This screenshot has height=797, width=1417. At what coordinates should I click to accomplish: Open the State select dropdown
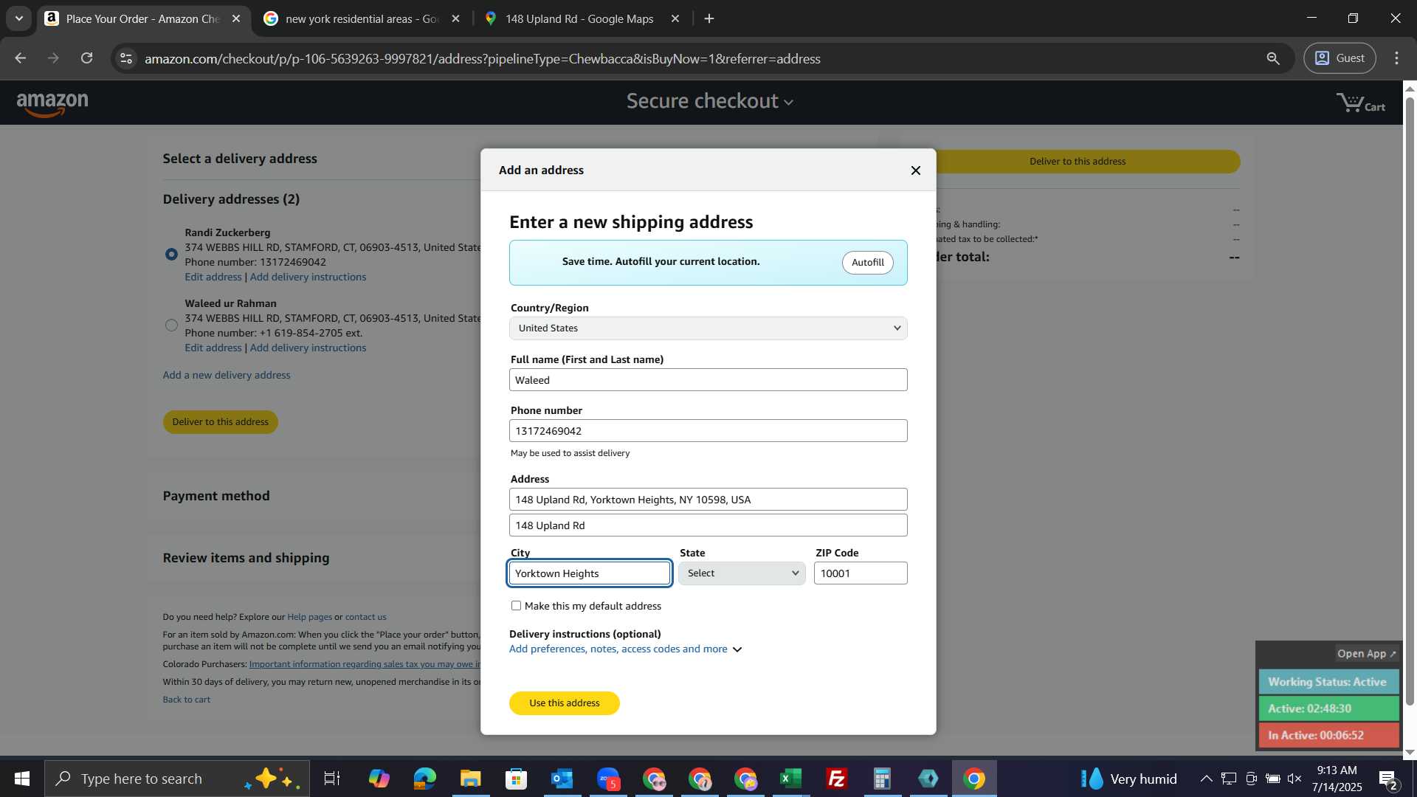(x=742, y=573)
